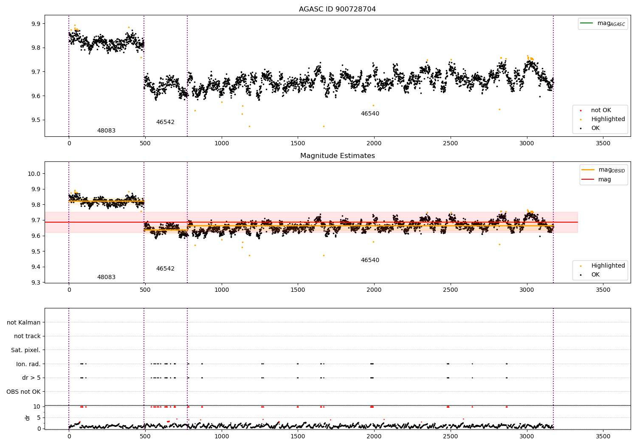Click the 10 y-tick on dr axis
637x446 pixels.
pyautogui.click(x=37, y=406)
